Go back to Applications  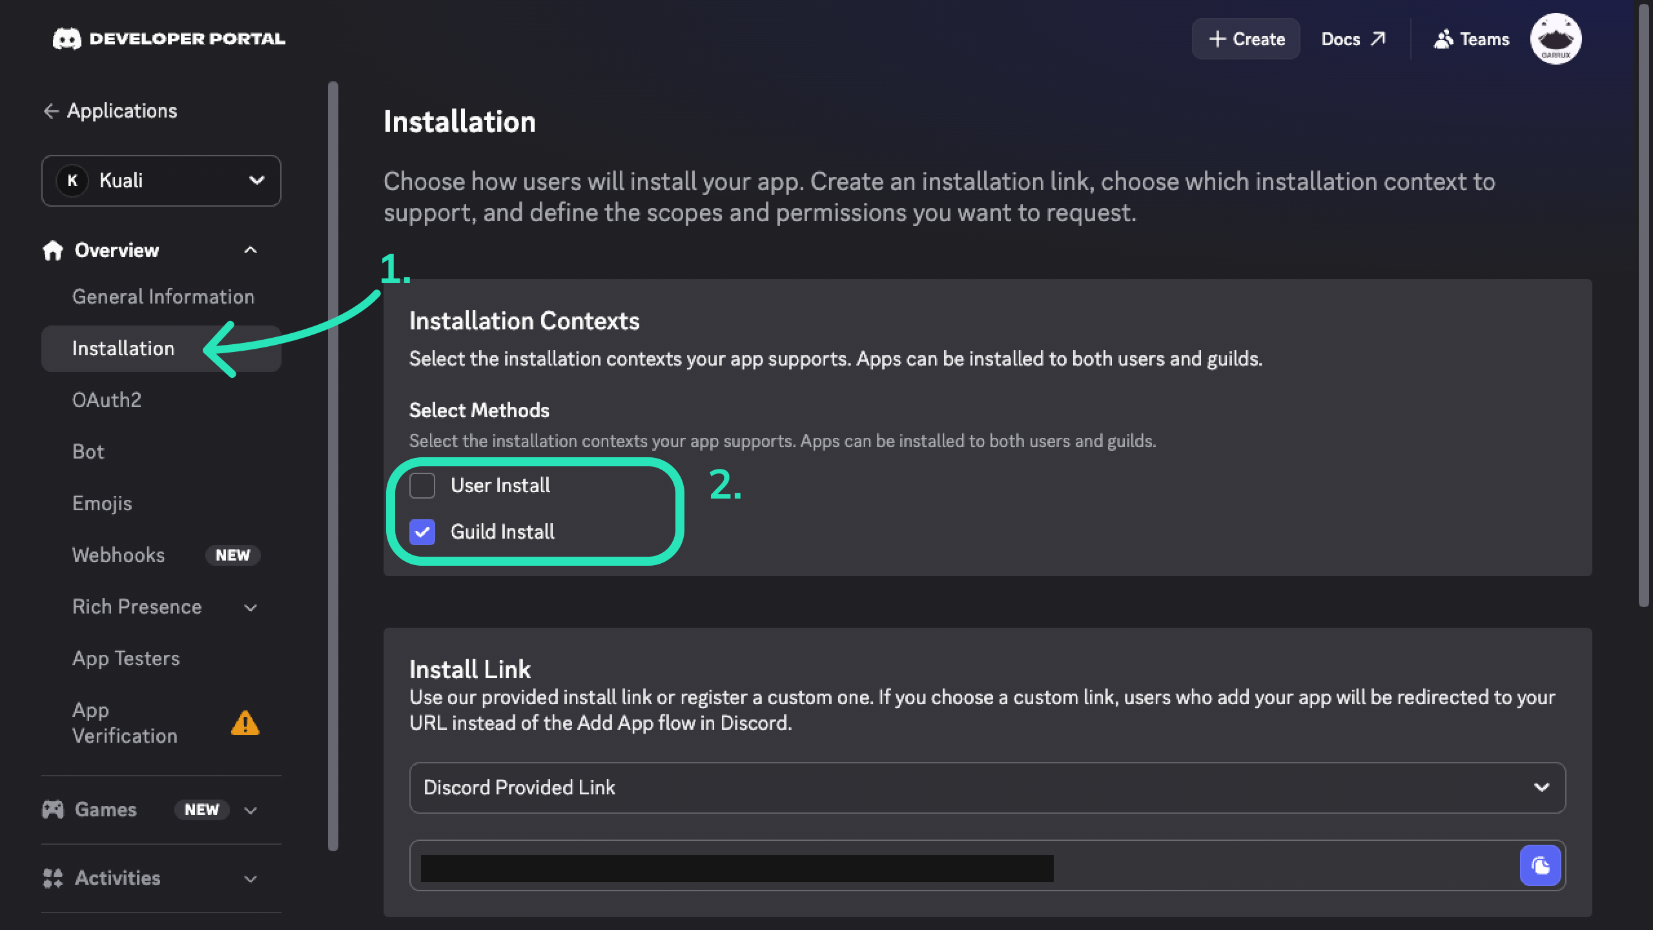(110, 111)
